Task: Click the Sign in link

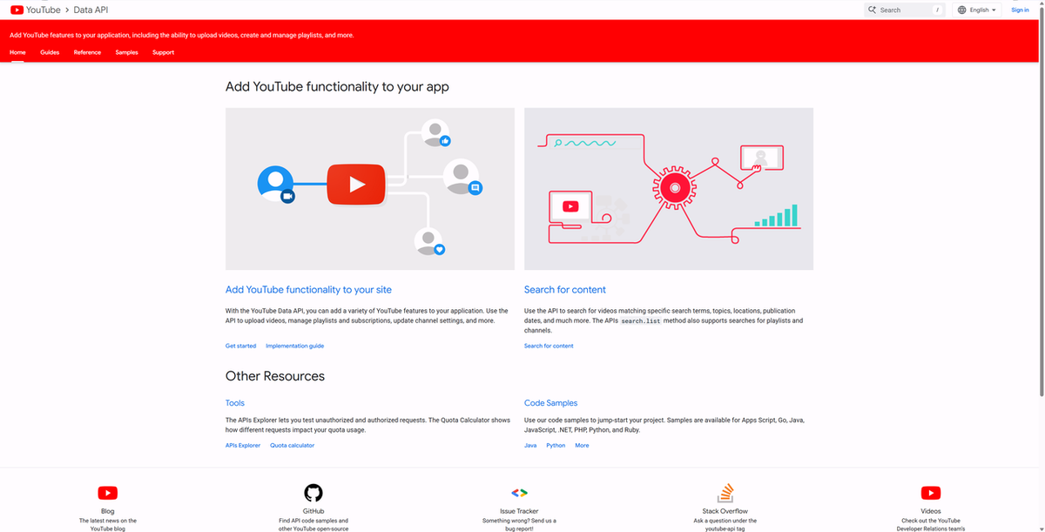Action: [x=1020, y=10]
